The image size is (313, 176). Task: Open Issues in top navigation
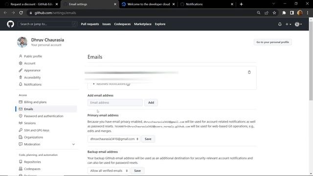click(107, 24)
